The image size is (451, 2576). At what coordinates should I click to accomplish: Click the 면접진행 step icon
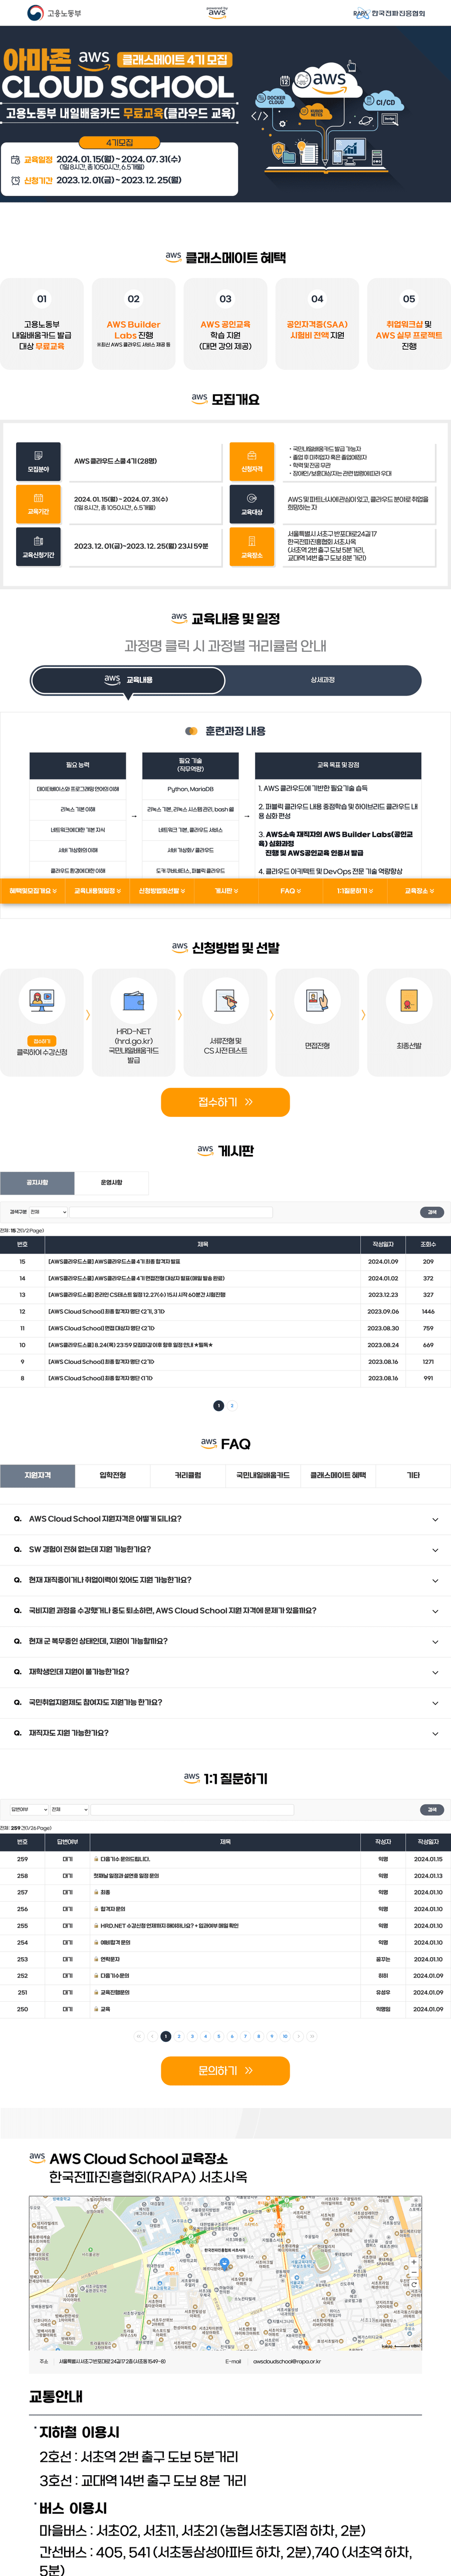click(x=317, y=1000)
